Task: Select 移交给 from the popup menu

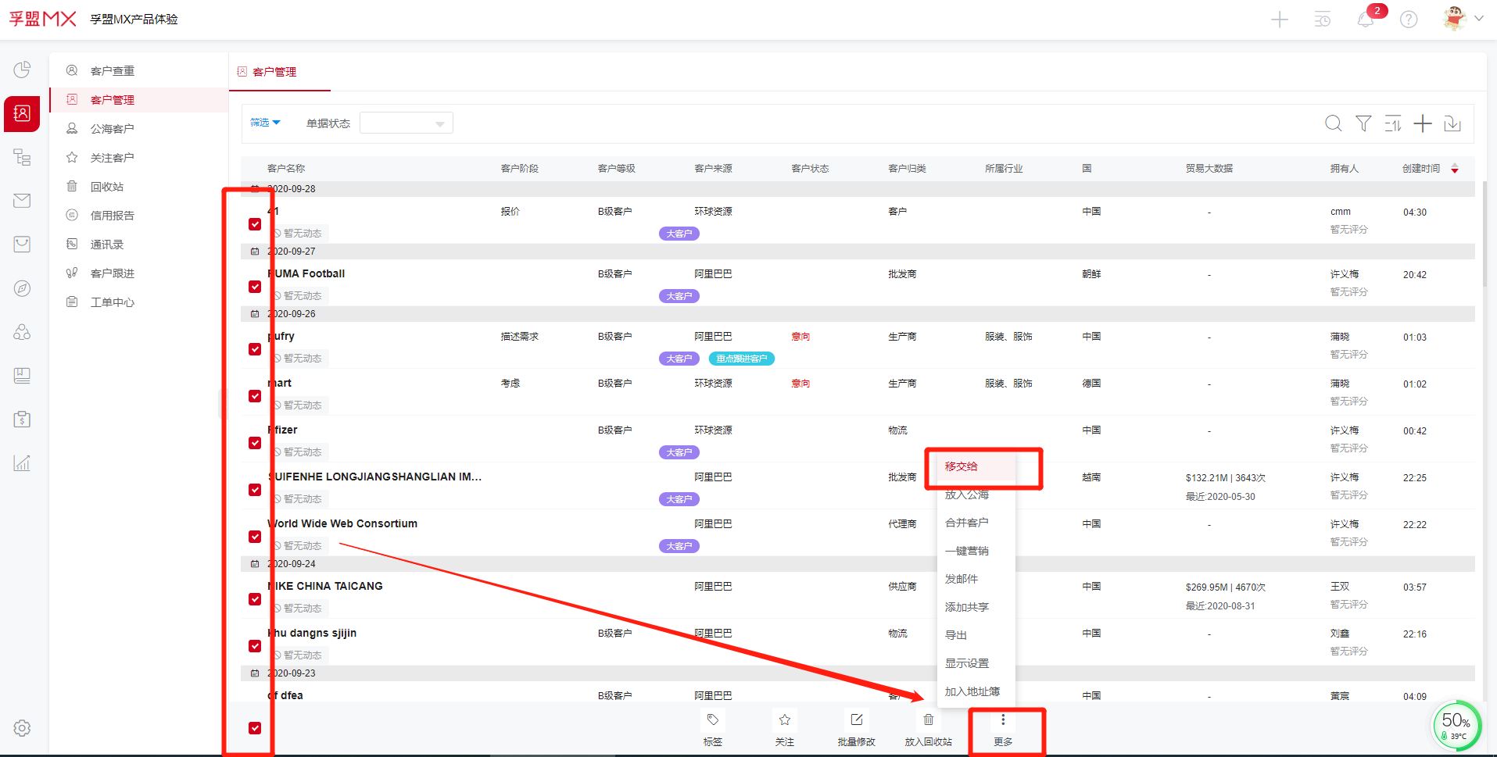Action: click(x=961, y=466)
